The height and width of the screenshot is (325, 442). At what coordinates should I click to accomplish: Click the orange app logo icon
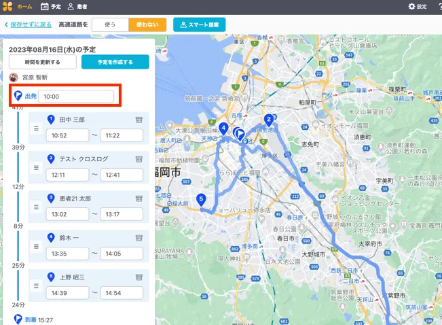pyautogui.click(x=7, y=6)
